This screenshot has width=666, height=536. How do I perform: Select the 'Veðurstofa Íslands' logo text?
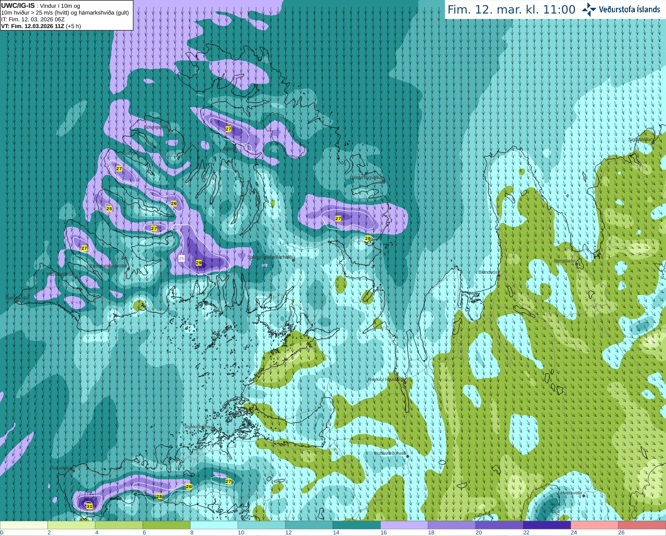tap(630, 9)
